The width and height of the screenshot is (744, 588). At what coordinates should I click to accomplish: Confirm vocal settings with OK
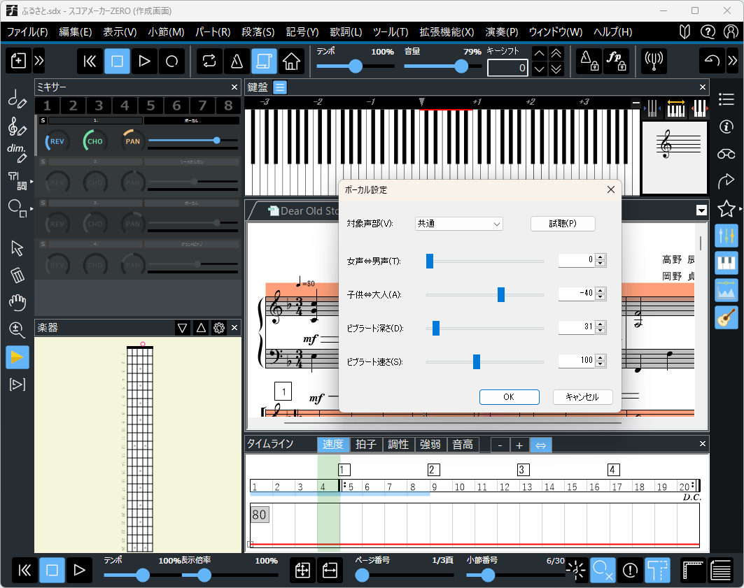tap(509, 397)
